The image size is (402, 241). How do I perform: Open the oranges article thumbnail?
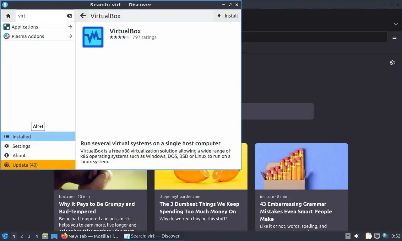(x=201, y=179)
